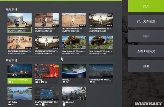Play the 03/21/2018 17:04:17 recording
164x107 pixels.
[x=101, y=20]
